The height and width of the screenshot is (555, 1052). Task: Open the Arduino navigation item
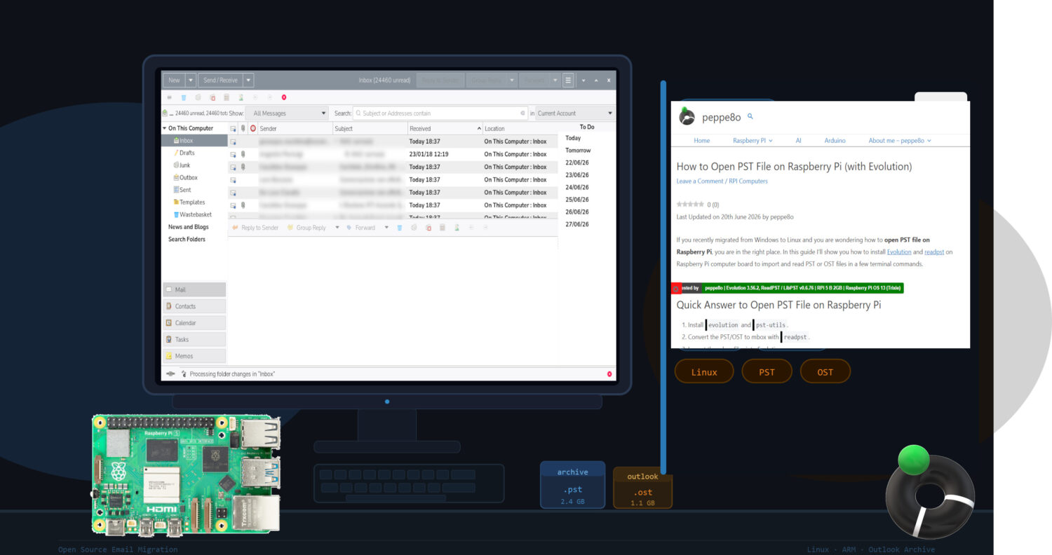coord(835,141)
